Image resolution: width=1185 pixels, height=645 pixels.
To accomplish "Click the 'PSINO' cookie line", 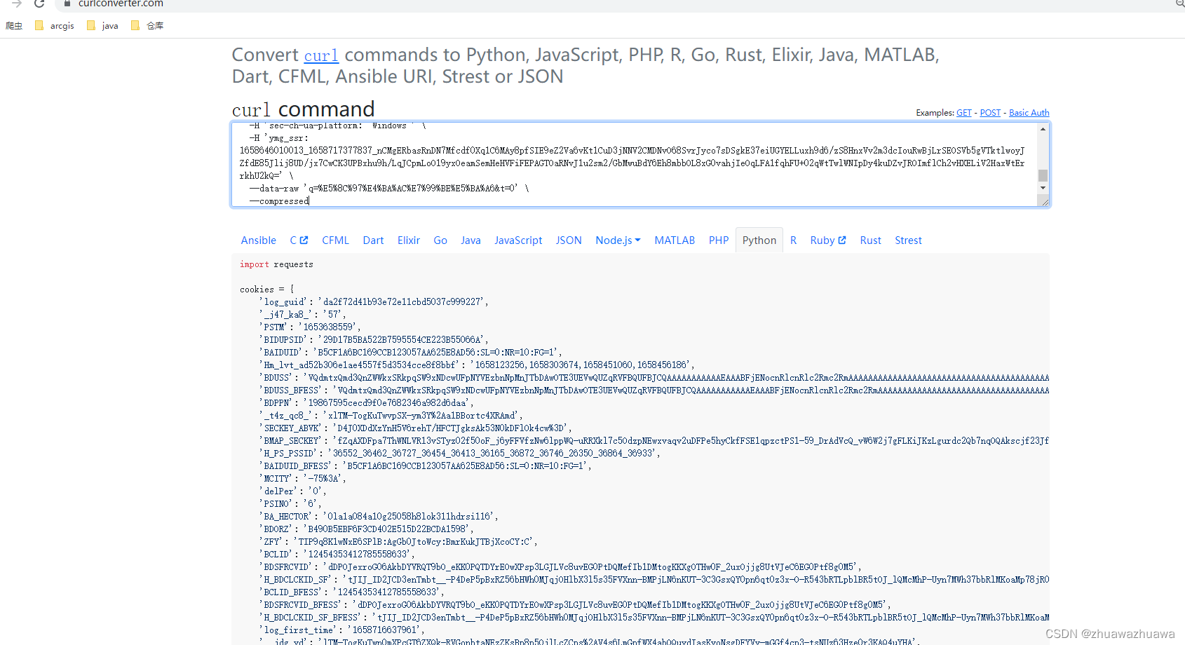I will pos(290,504).
